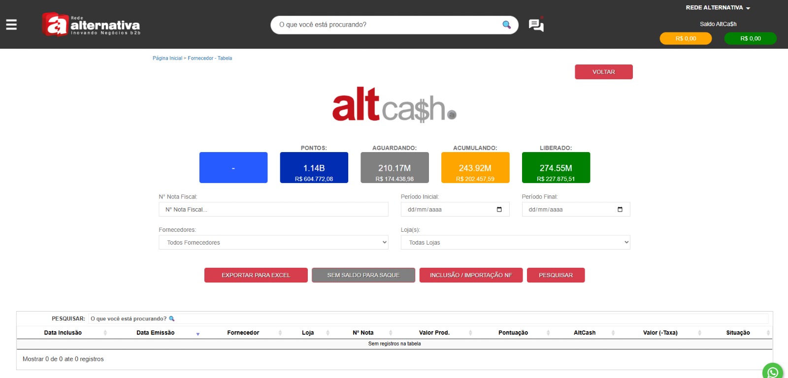Select the green LIBERADO balance tile
This screenshot has width=788, height=378.
click(556, 168)
